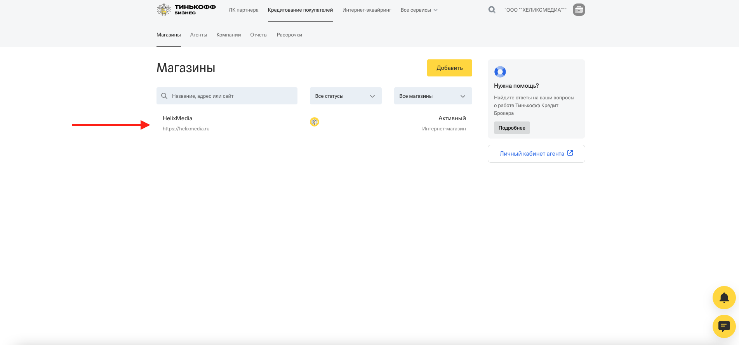Click the Подробнее button
The height and width of the screenshot is (345, 739).
pos(512,128)
